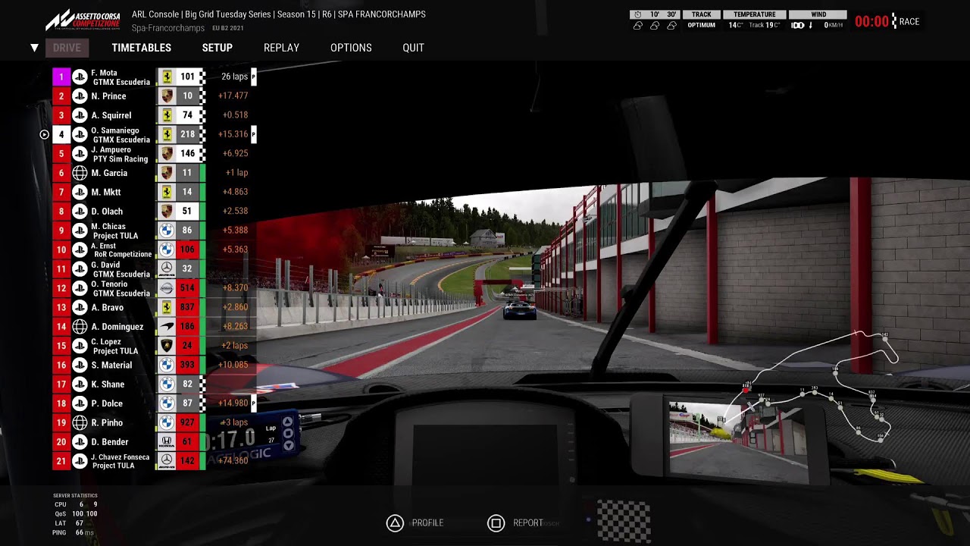Click the cloud icon under the 10' forecast
This screenshot has width=970, height=546.
pyautogui.click(x=655, y=26)
